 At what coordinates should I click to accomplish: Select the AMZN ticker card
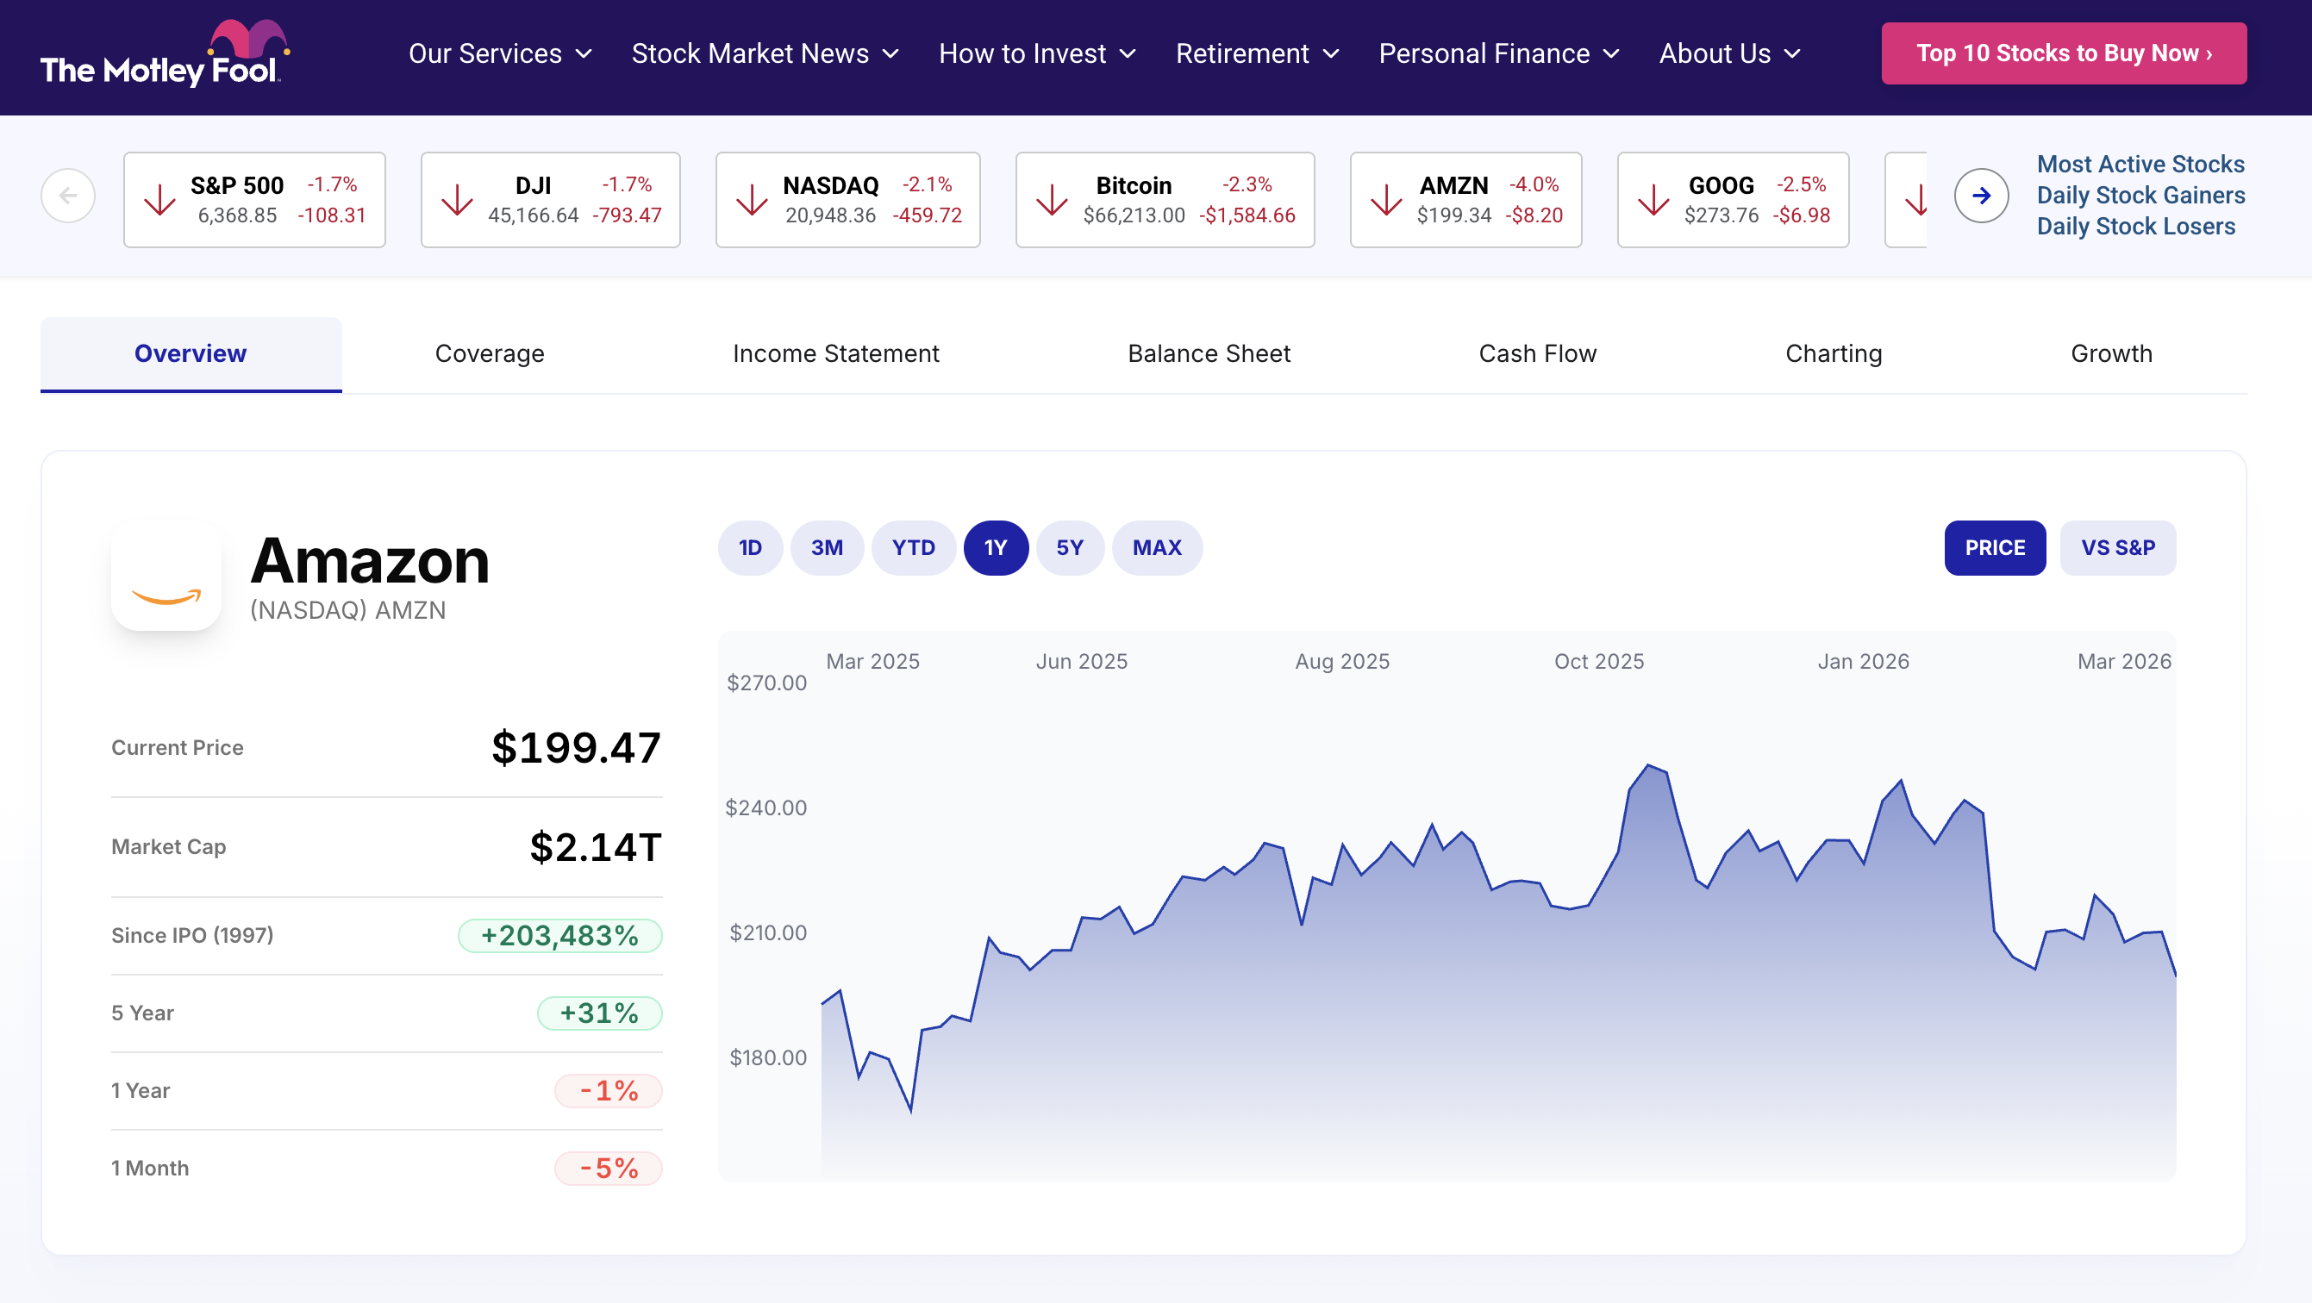[1465, 199]
